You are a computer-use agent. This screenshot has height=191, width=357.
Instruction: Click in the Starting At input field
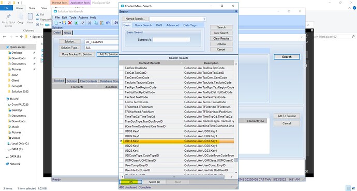tap(171, 40)
